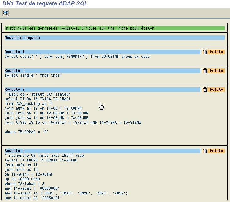230x202 pixels.
Task: Edit Requete 4 header line
Action: pos(102,151)
